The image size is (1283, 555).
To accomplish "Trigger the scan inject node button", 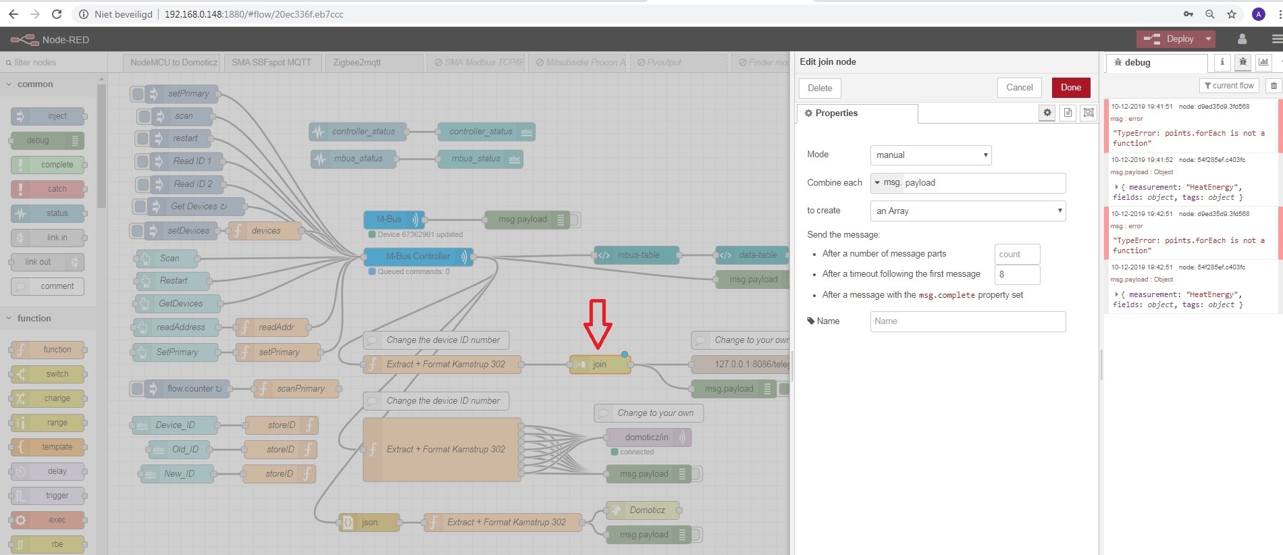I will (144, 116).
